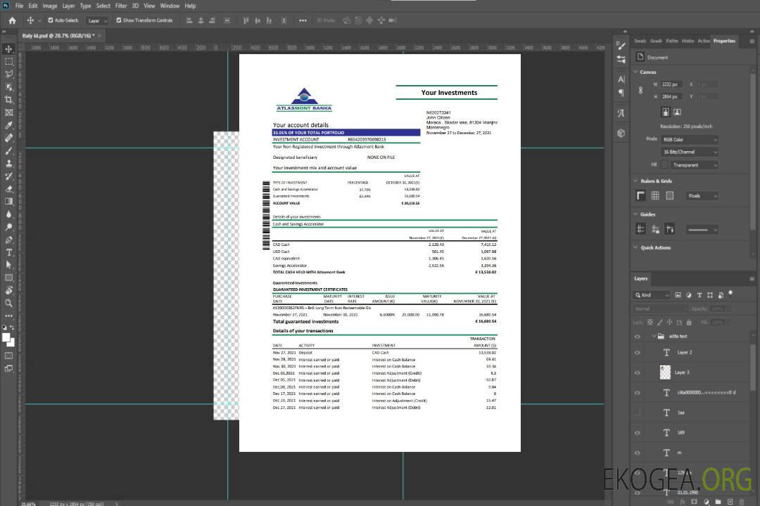This screenshot has width=760, height=506.
Task: Open the three-dots align options
Action: point(303,20)
